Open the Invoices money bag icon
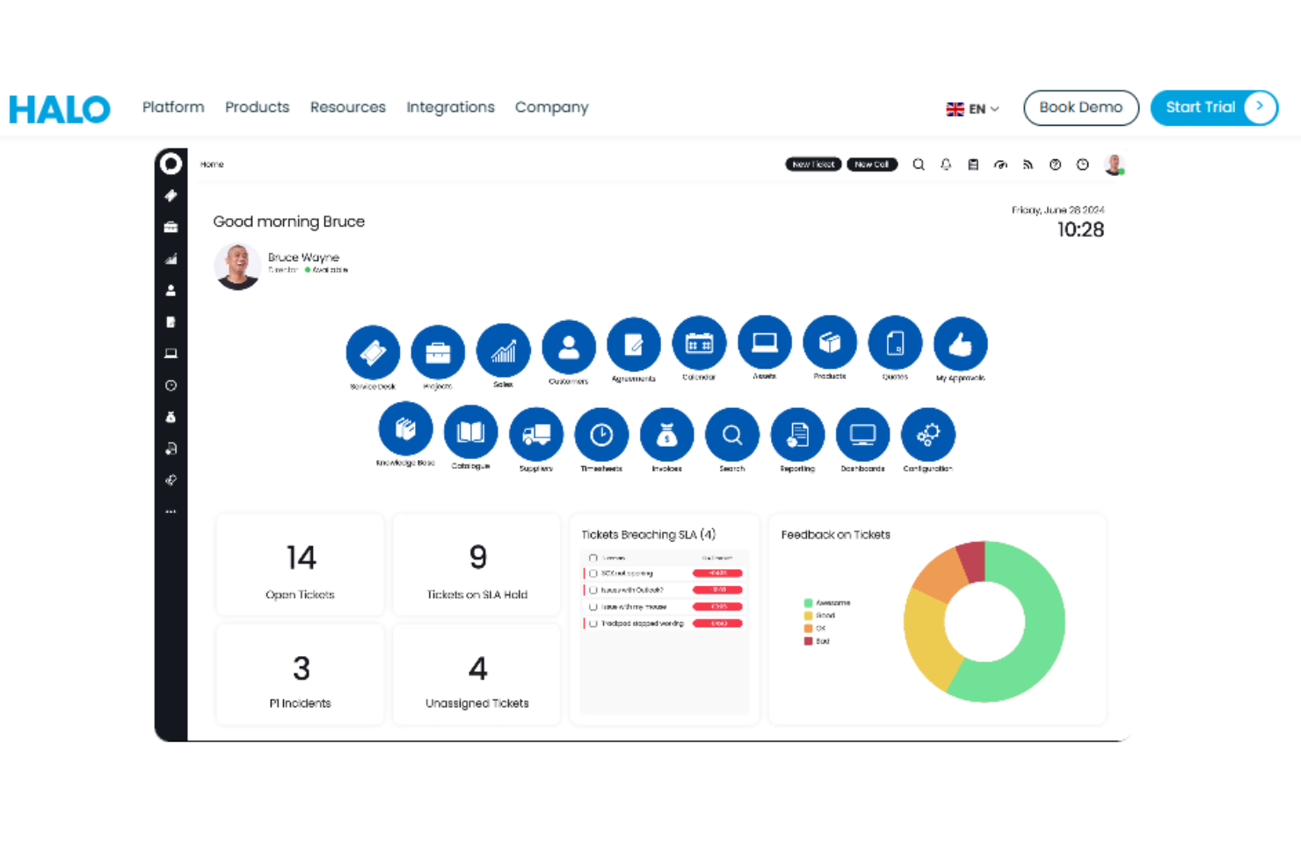 pos(666,435)
